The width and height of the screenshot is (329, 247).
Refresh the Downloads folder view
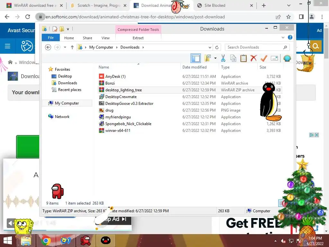point(217,47)
